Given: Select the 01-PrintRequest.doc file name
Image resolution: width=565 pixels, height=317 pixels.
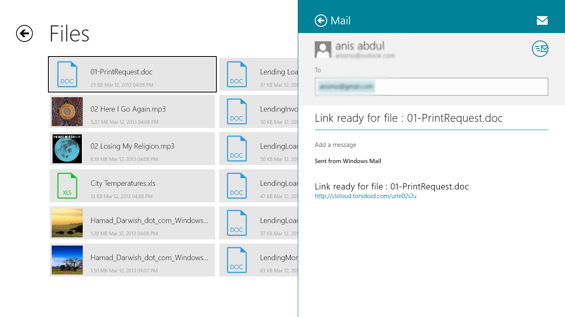Looking at the screenshot, I should tap(122, 72).
